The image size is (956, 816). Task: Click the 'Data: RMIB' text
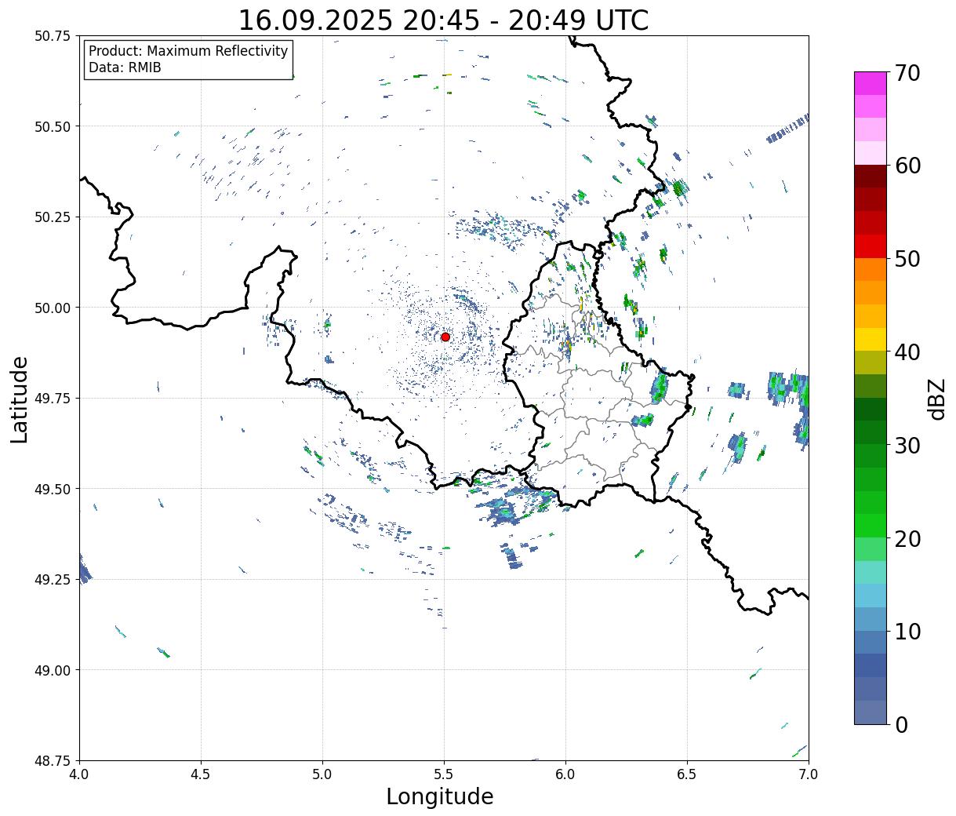(125, 67)
